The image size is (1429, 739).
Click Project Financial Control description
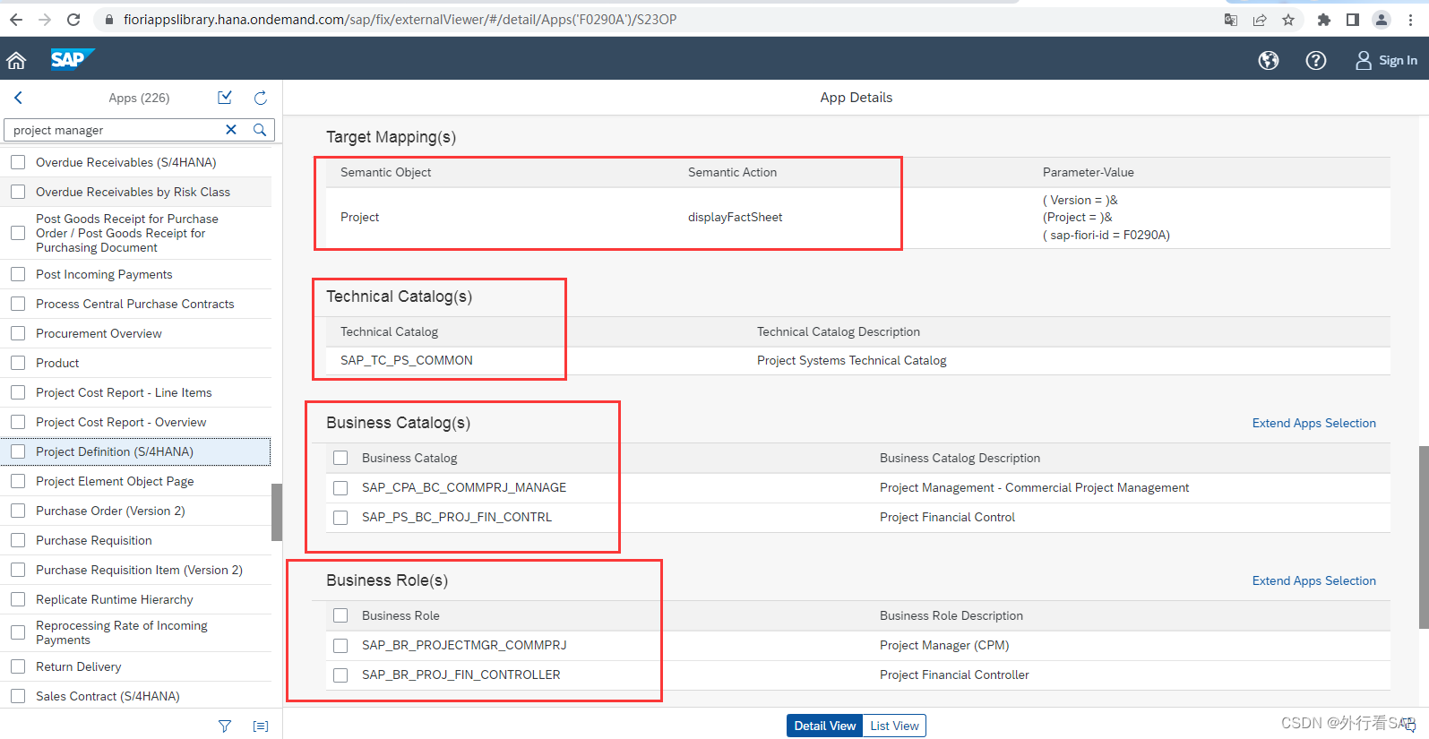click(947, 517)
